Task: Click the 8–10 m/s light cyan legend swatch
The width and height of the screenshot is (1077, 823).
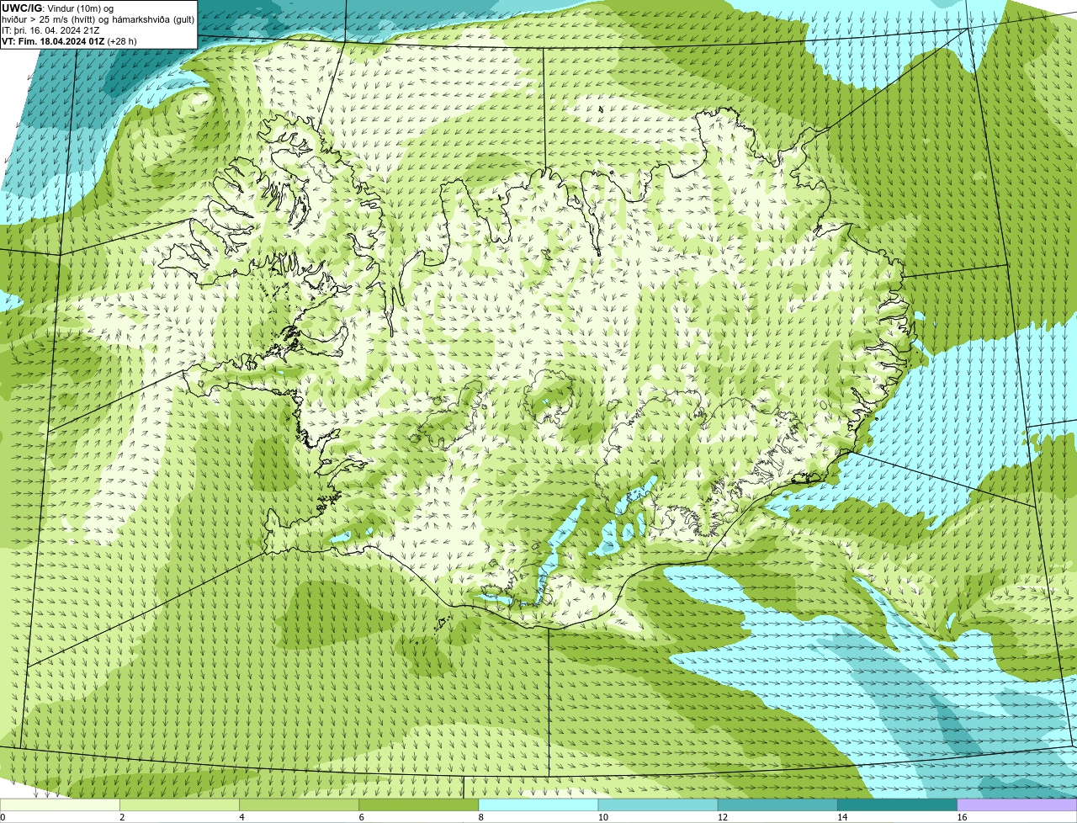Action: (538, 804)
